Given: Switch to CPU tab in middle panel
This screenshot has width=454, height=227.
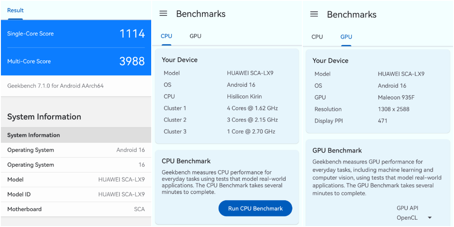Looking at the screenshot, I should [x=167, y=36].
